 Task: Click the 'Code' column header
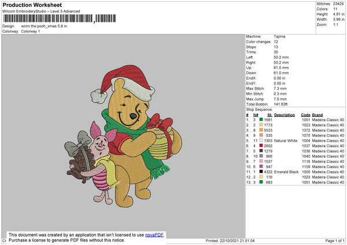(305, 115)
